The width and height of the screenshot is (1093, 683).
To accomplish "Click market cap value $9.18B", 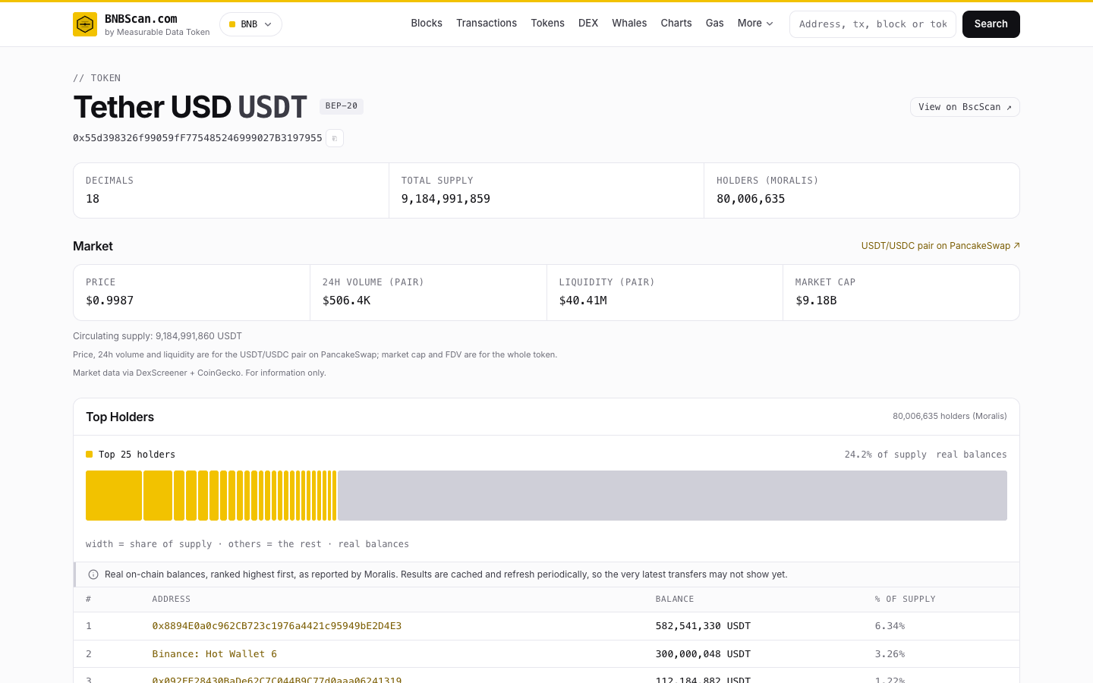I will [816, 301].
